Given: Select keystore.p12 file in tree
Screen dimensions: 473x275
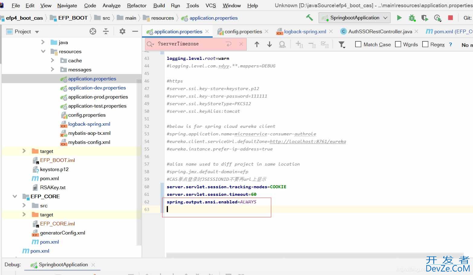Looking at the screenshot, I should coord(54,169).
